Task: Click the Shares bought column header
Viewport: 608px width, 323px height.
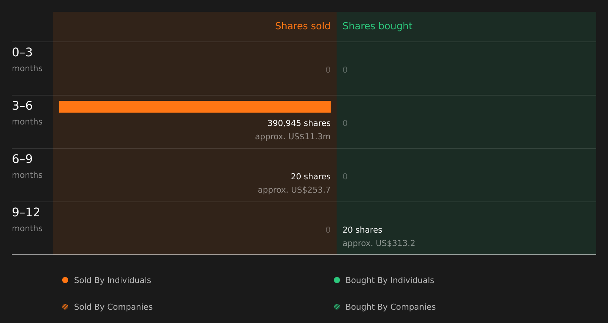Action: [x=377, y=26]
